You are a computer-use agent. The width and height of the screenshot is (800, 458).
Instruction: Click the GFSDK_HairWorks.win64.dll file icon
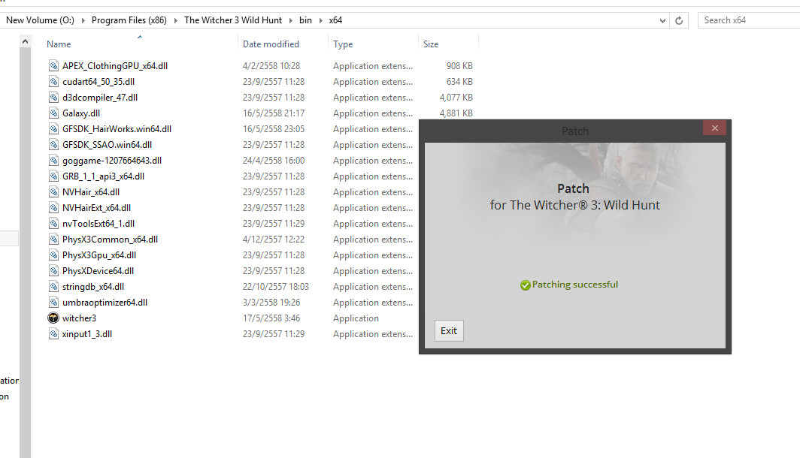53,129
